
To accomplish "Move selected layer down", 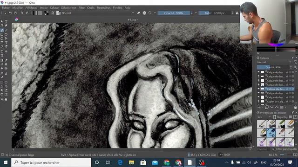I will point(272,107).
